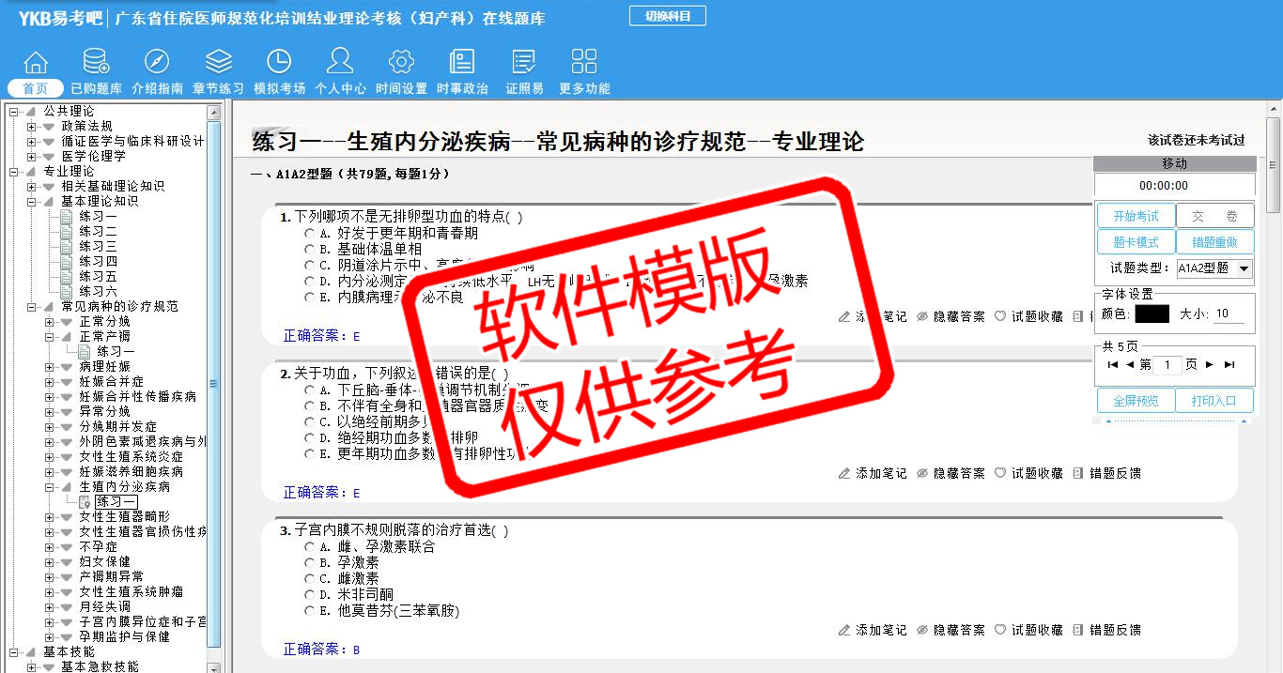1283x673 pixels.
Task: Click the black font color swatch
Action: 1152,314
